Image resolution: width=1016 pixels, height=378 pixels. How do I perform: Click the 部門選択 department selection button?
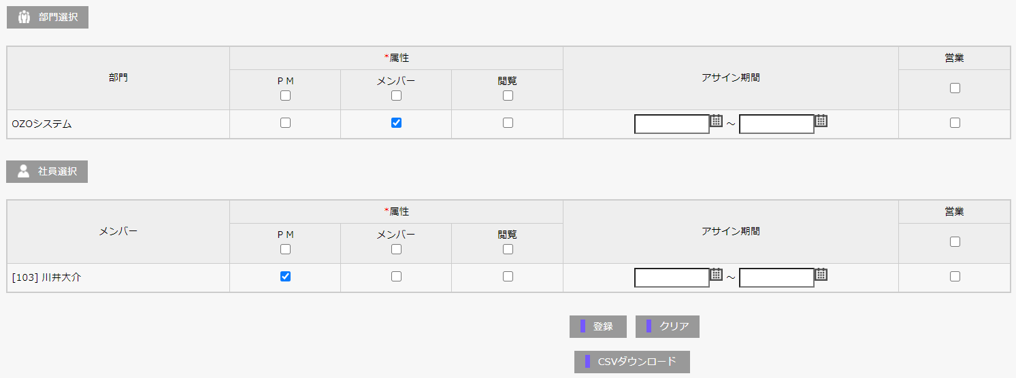tap(48, 17)
